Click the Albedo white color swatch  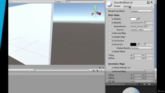click(133, 19)
